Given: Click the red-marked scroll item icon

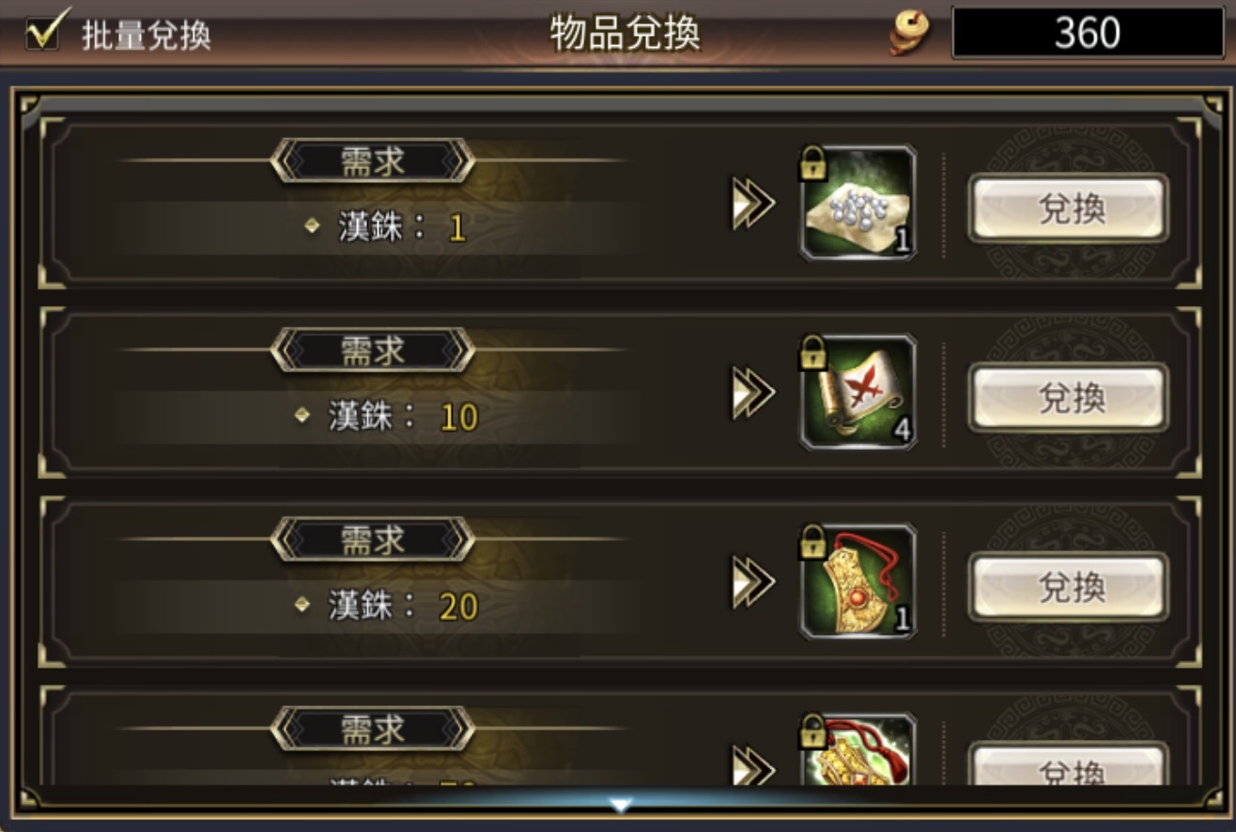Looking at the screenshot, I should (x=857, y=392).
